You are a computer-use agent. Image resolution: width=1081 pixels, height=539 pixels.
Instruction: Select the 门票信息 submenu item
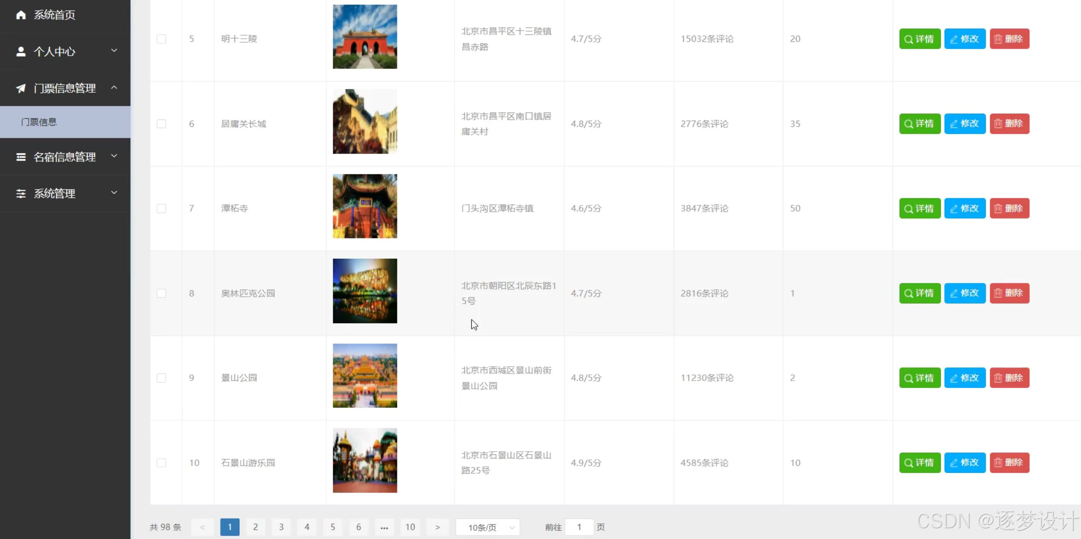click(x=39, y=122)
